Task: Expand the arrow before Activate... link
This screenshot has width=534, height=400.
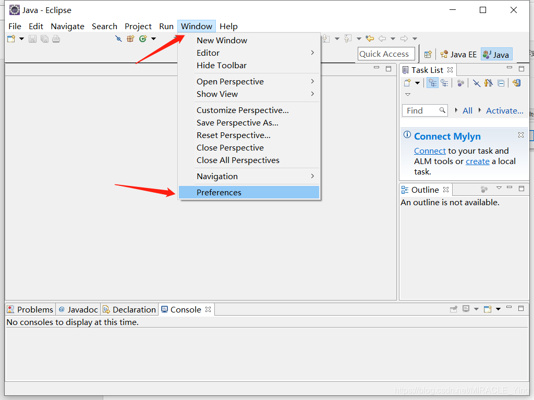Action: click(x=480, y=110)
